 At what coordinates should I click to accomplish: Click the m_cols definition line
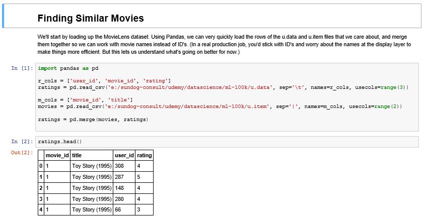(x=85, y=100)
